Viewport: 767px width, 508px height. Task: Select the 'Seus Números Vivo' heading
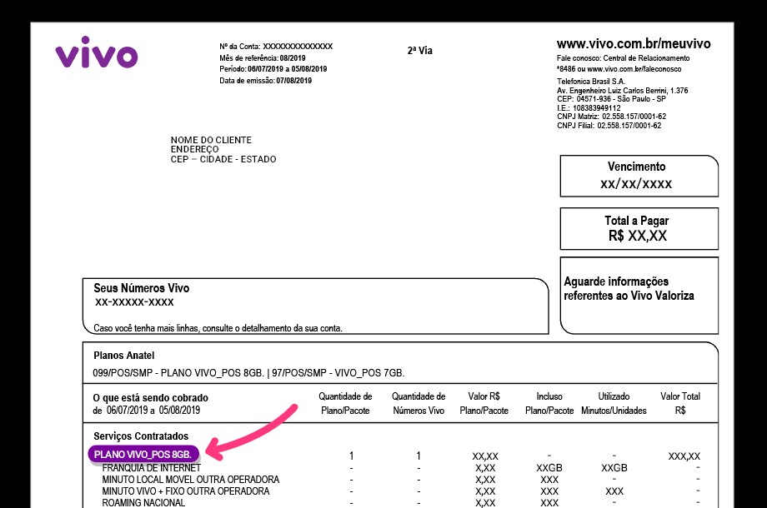click(142, 288)
